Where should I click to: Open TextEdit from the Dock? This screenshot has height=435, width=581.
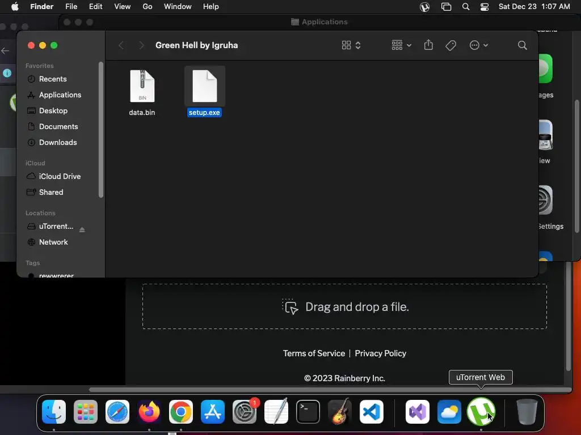pos(276,412)
